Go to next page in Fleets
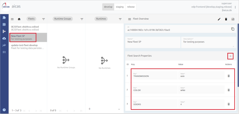The image size is (239, 114). click(x=36, y=111)
